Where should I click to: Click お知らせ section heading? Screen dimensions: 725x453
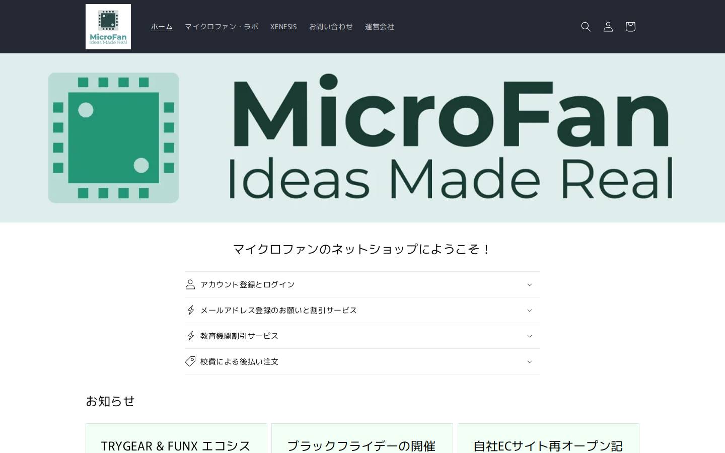pos(110,401)
